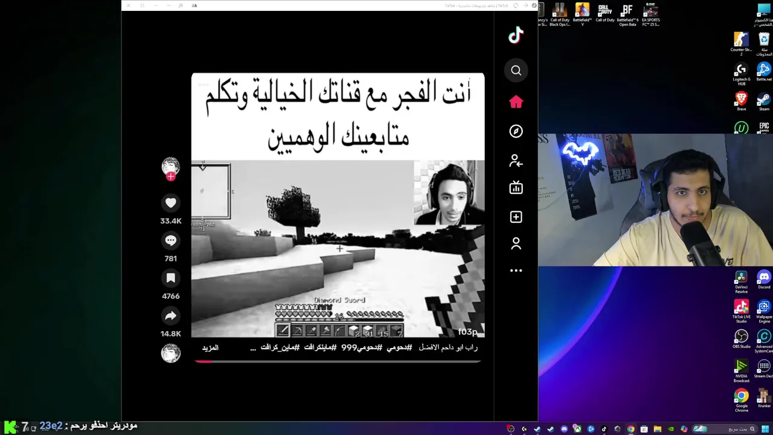Like the video with the heart icon

click(171, 203)
